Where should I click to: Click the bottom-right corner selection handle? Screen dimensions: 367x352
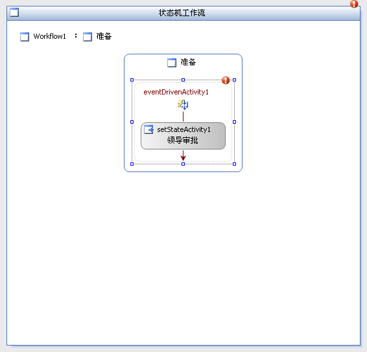[234, 164]
